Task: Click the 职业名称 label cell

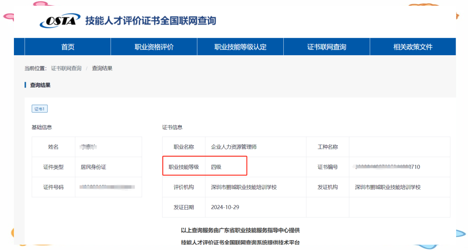Action: (x=184, y=147)
